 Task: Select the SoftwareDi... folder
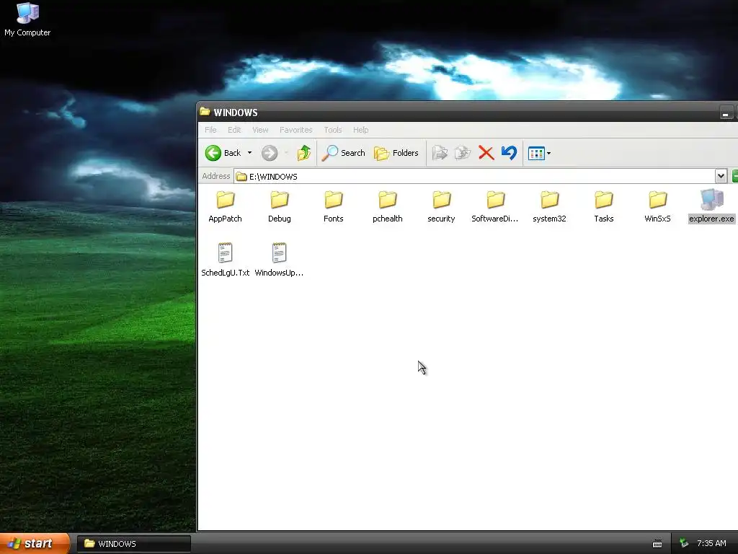494,207
